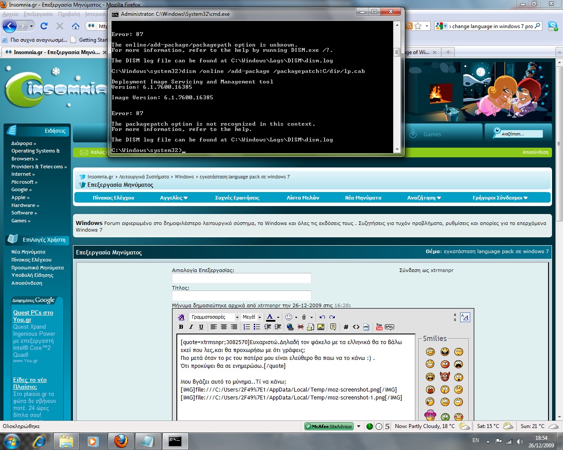This screenshot has width=563, height=450.
Task: Toggle bold formatting in the message editor
Action: pyautogui.click(x=181, y=327)
